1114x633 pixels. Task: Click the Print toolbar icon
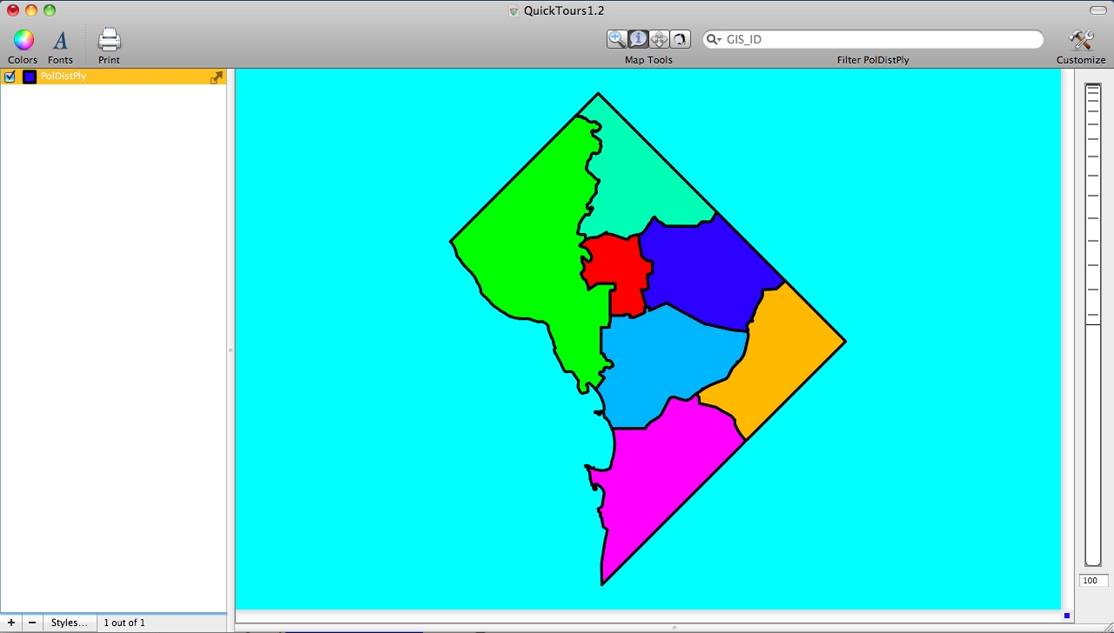pyautogui.click(x=109, y=40)
